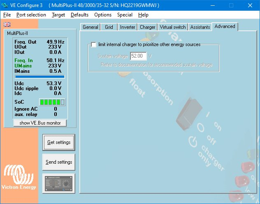Switch to the Charger tab
260x204 pixels.
(x=147, y=27)
